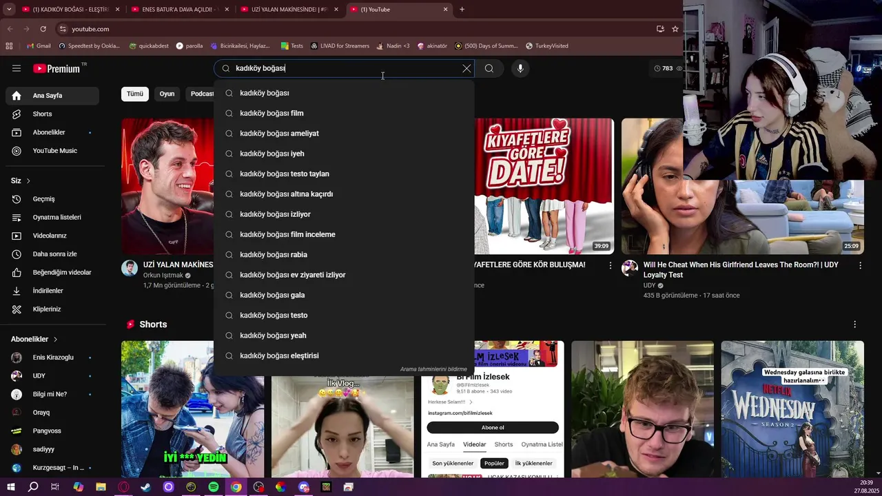The height and width of the screenshot is (496, 882).
Task: Open UDY channel in subscriptions list
Action: [52, 375]
